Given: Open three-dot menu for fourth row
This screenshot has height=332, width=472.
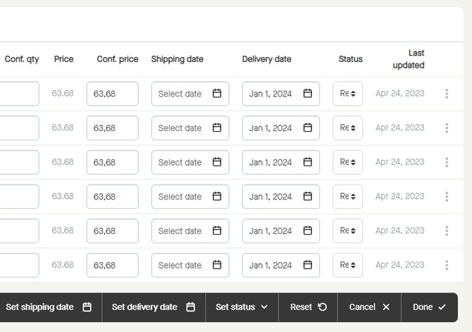Looking at the screenshot, I should point(447,197).
